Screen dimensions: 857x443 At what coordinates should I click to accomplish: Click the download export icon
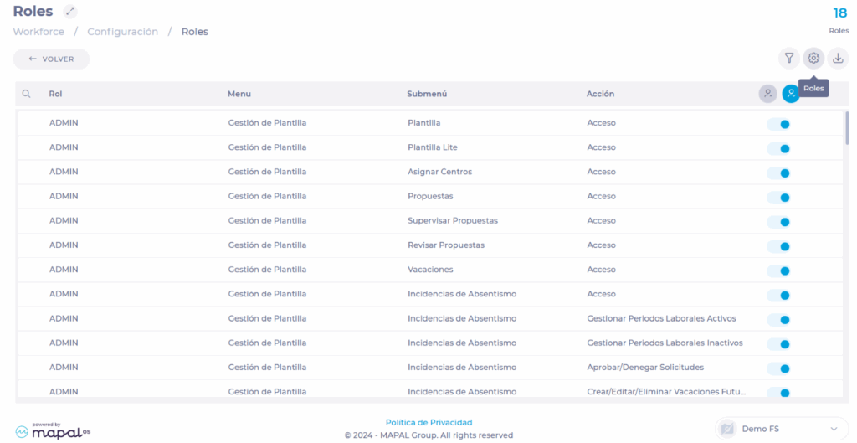(838, 59)
